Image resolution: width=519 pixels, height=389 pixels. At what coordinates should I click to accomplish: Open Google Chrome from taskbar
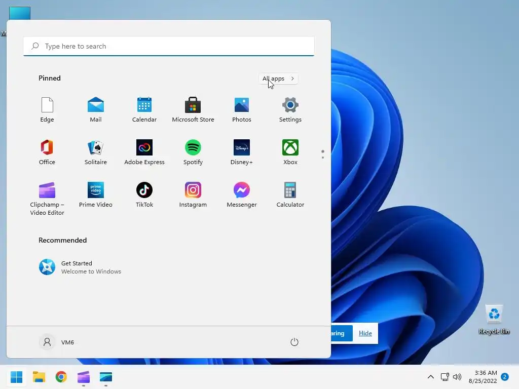point(61,377)
